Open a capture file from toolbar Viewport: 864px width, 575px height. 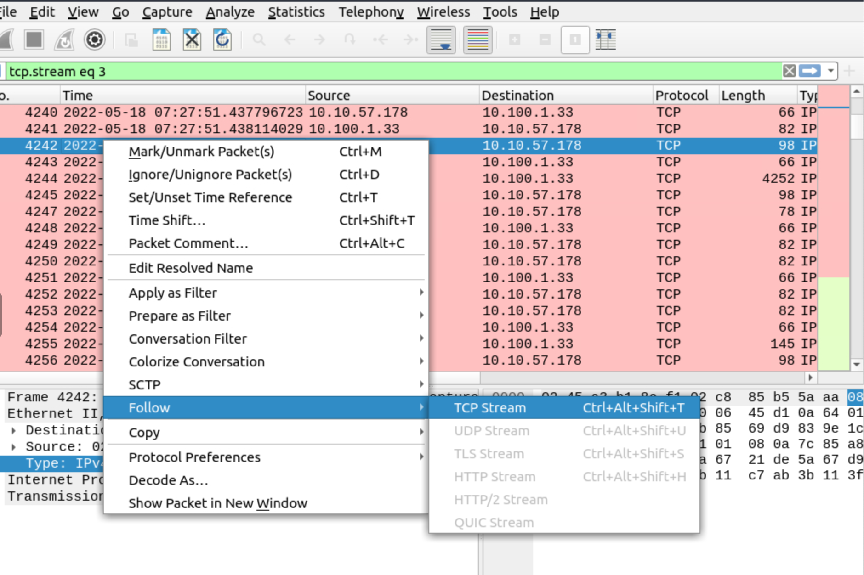131,39
